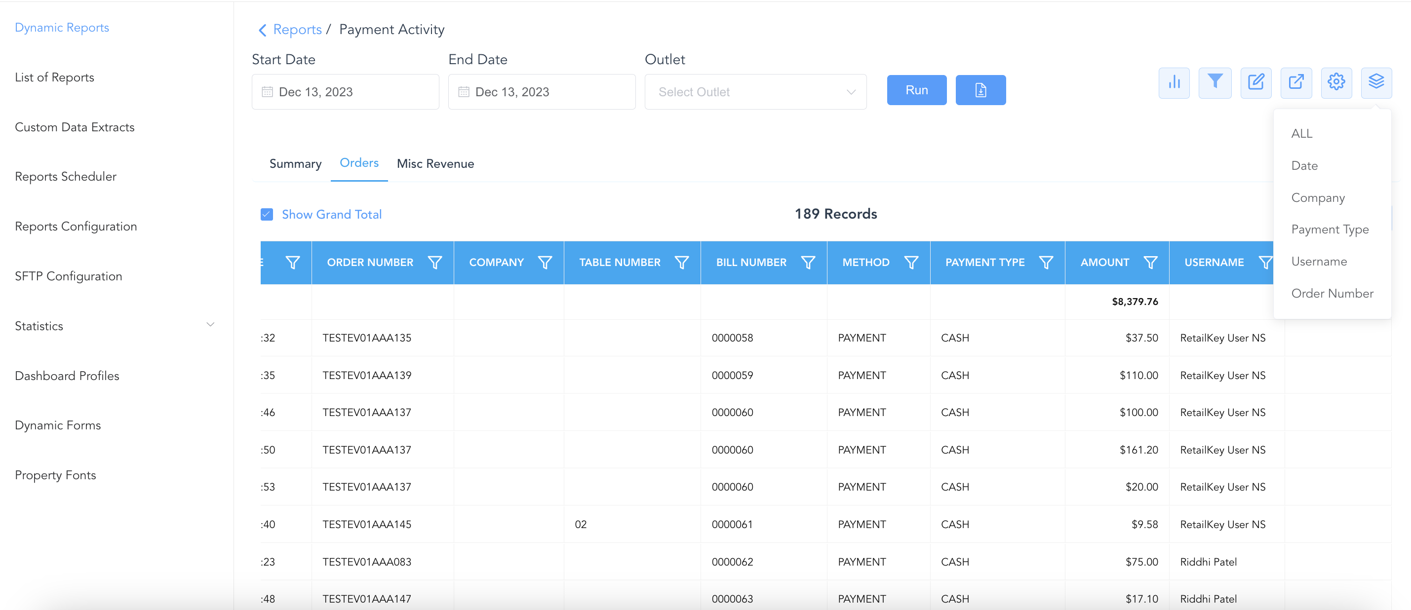Click the edit report pencil icon
Screen dimensions: 1411x610
tap(1255, 83)
